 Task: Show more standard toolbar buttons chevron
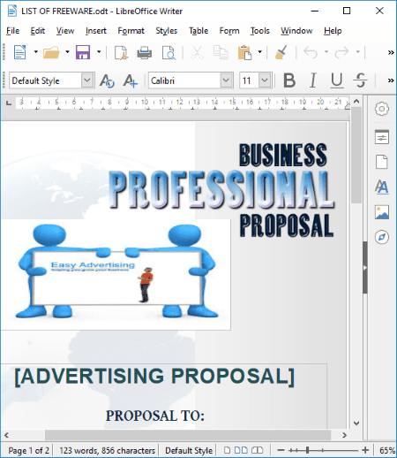[391, 53]
